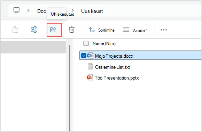Screen dimensions: 202x132
Task: Open the three-dots more options menu
Action: [164, 30]
